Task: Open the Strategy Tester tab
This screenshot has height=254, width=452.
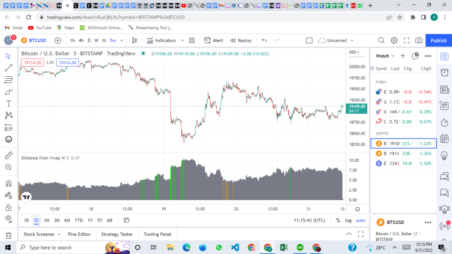Action: pyautogui.click(x=117, y=234)
